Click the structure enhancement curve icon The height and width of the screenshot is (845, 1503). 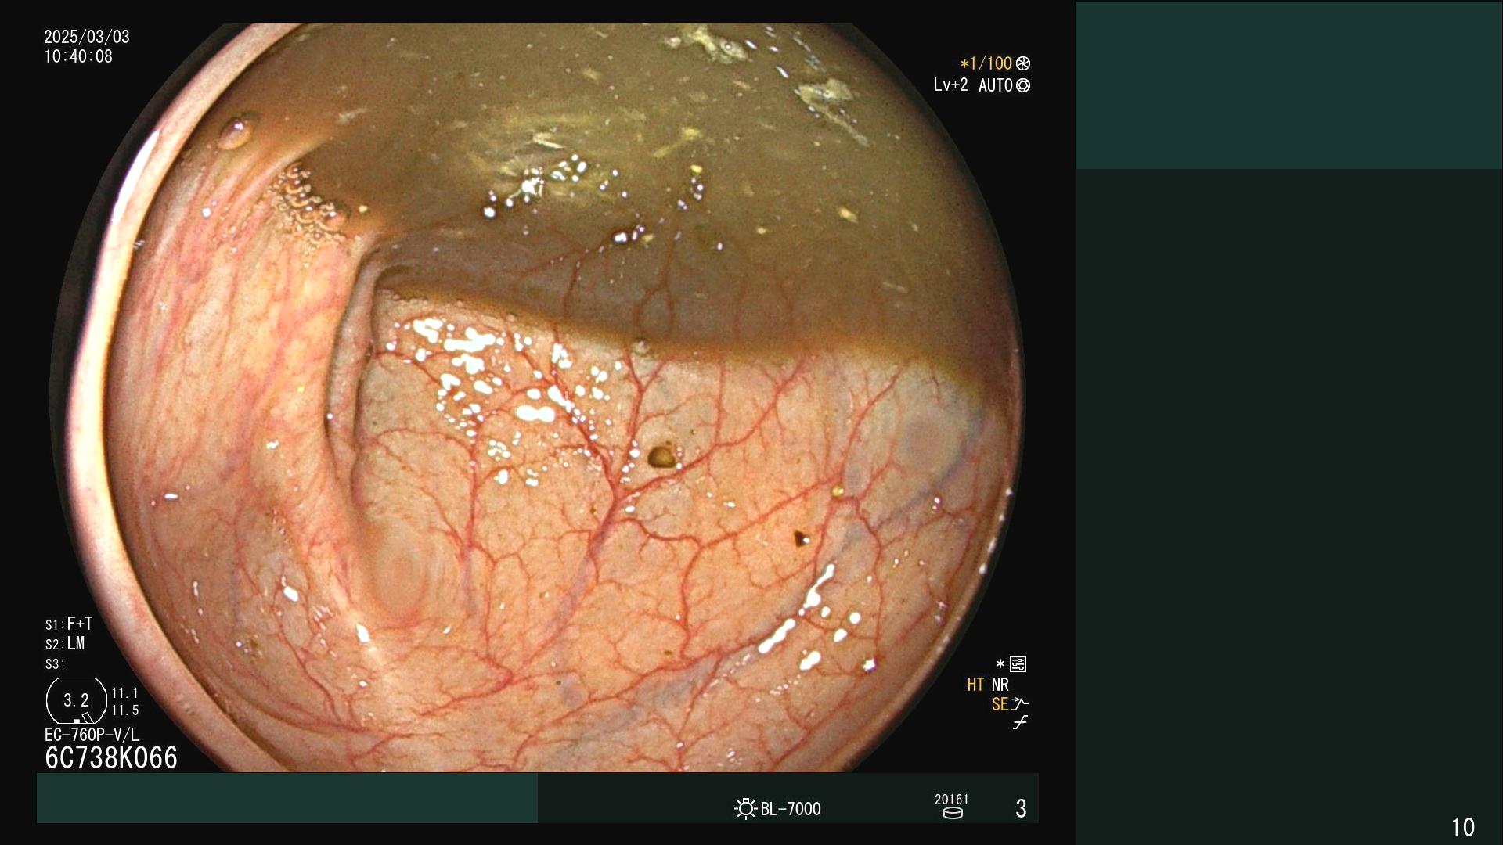[x=1020, y=704]
